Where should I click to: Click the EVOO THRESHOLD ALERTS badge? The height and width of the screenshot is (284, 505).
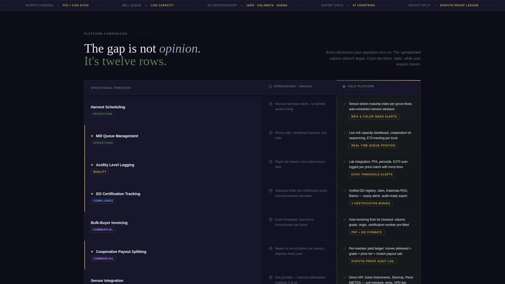point(372,174)
